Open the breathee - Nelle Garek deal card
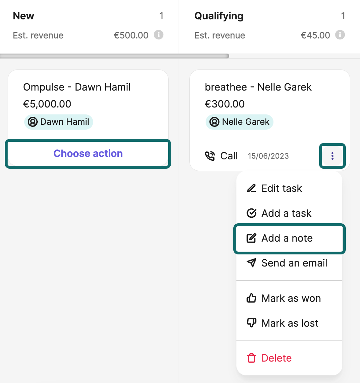Image resolution: width=360 pixels, height=383 pixels. (x=270, y=105)
